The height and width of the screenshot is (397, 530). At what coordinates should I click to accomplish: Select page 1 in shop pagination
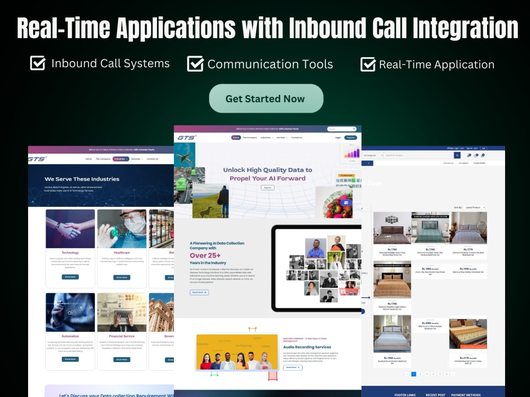(413, 374)
